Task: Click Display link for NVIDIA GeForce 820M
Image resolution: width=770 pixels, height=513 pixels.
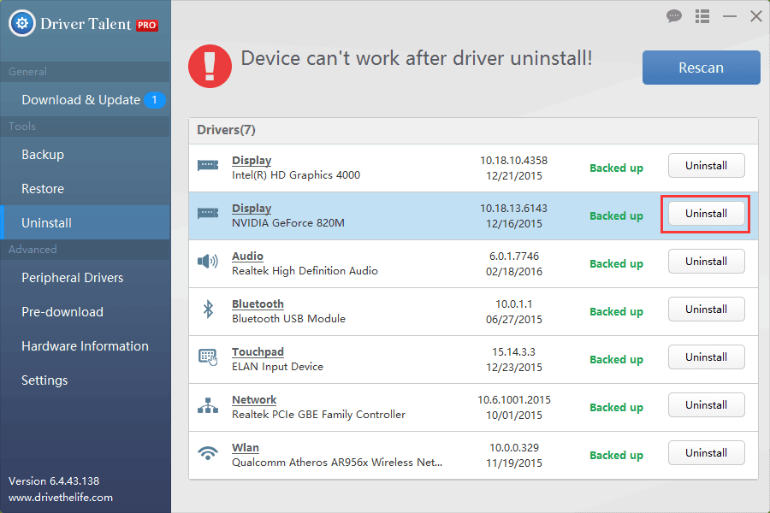Action: tap(252, 209)
